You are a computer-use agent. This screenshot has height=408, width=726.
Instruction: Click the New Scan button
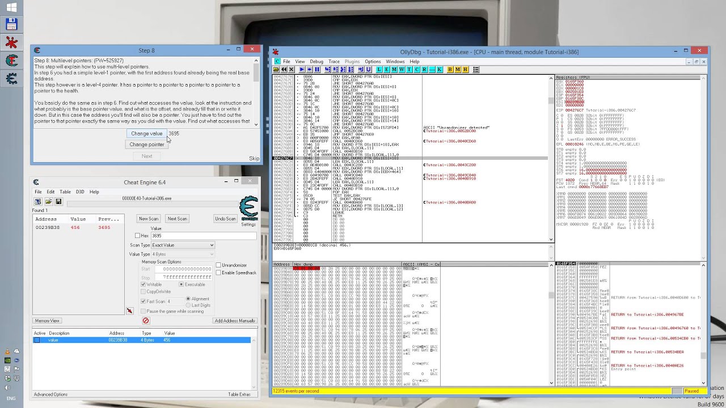[x=149, y=219]
